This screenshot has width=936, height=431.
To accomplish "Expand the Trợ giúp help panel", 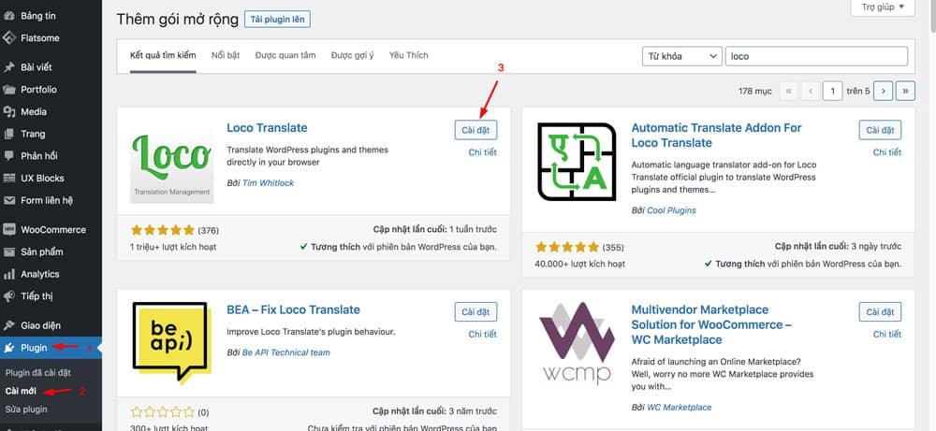I will (x=882, y=7).
